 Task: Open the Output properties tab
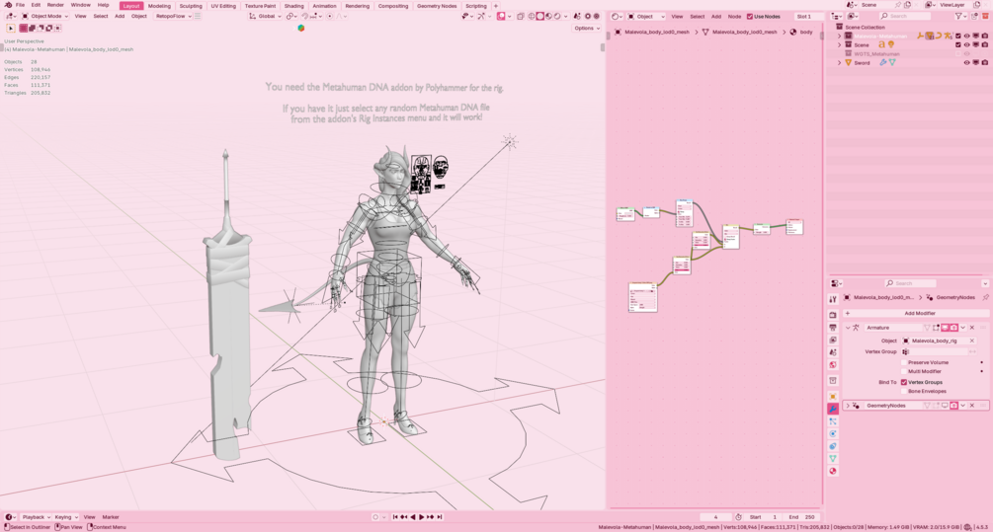(x=833, y=327)
